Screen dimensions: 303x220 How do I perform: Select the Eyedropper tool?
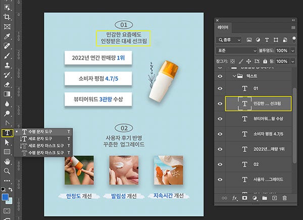[7, 36]
